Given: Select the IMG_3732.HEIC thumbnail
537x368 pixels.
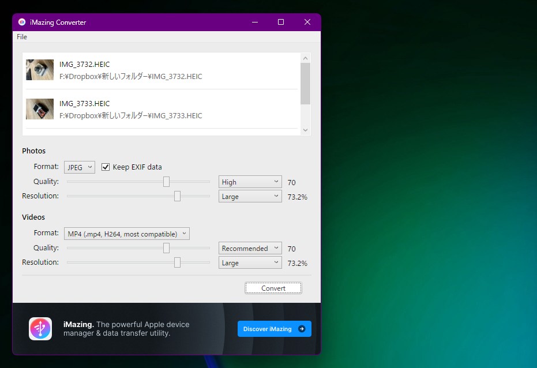Looking at the screenshot, I should tap(40, 70).
